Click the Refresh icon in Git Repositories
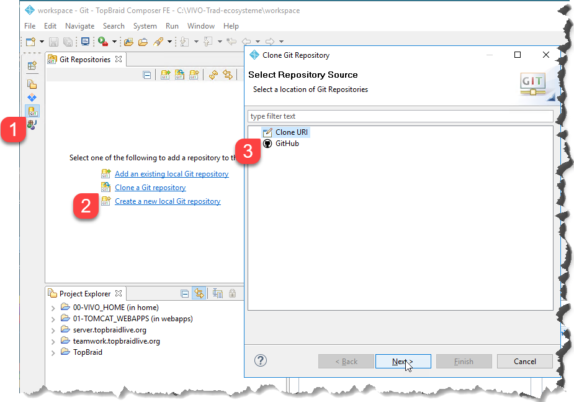The height and width of the screenshot is (402, 574). pyautogui.click(x=213, y=75)
